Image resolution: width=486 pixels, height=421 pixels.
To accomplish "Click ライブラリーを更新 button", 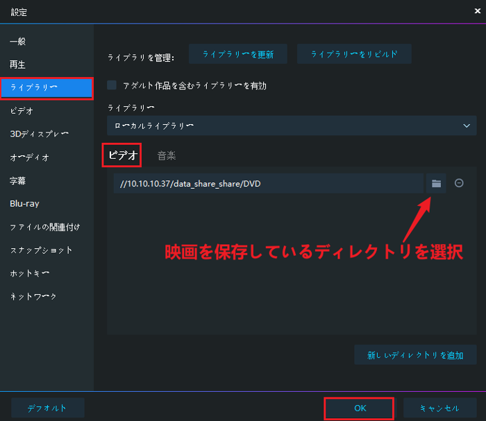I will 238,54.
